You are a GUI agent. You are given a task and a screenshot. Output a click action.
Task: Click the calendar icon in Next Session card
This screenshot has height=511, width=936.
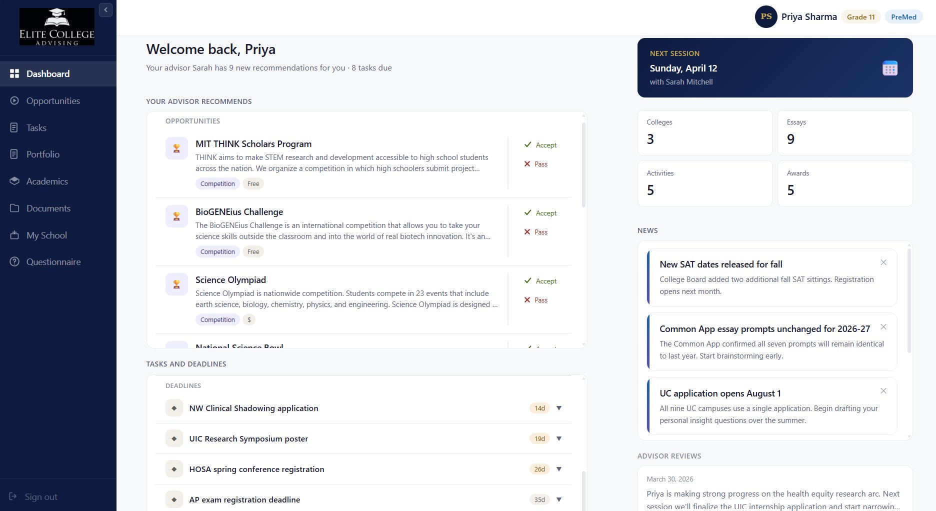point(889,68)
